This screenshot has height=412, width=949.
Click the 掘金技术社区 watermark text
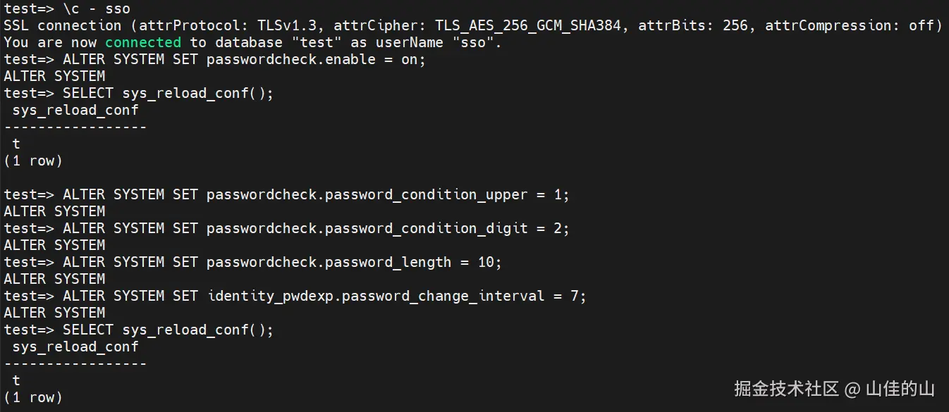[786, 389]
